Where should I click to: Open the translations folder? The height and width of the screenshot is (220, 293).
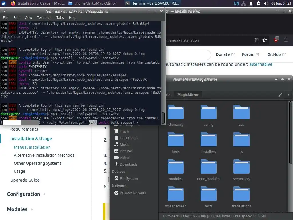241,197
